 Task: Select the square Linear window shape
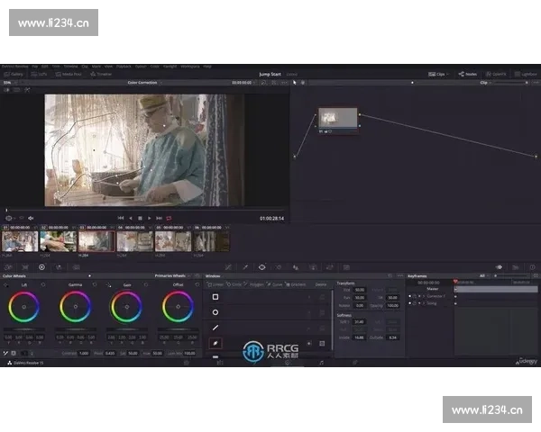[x=215, y=296]
